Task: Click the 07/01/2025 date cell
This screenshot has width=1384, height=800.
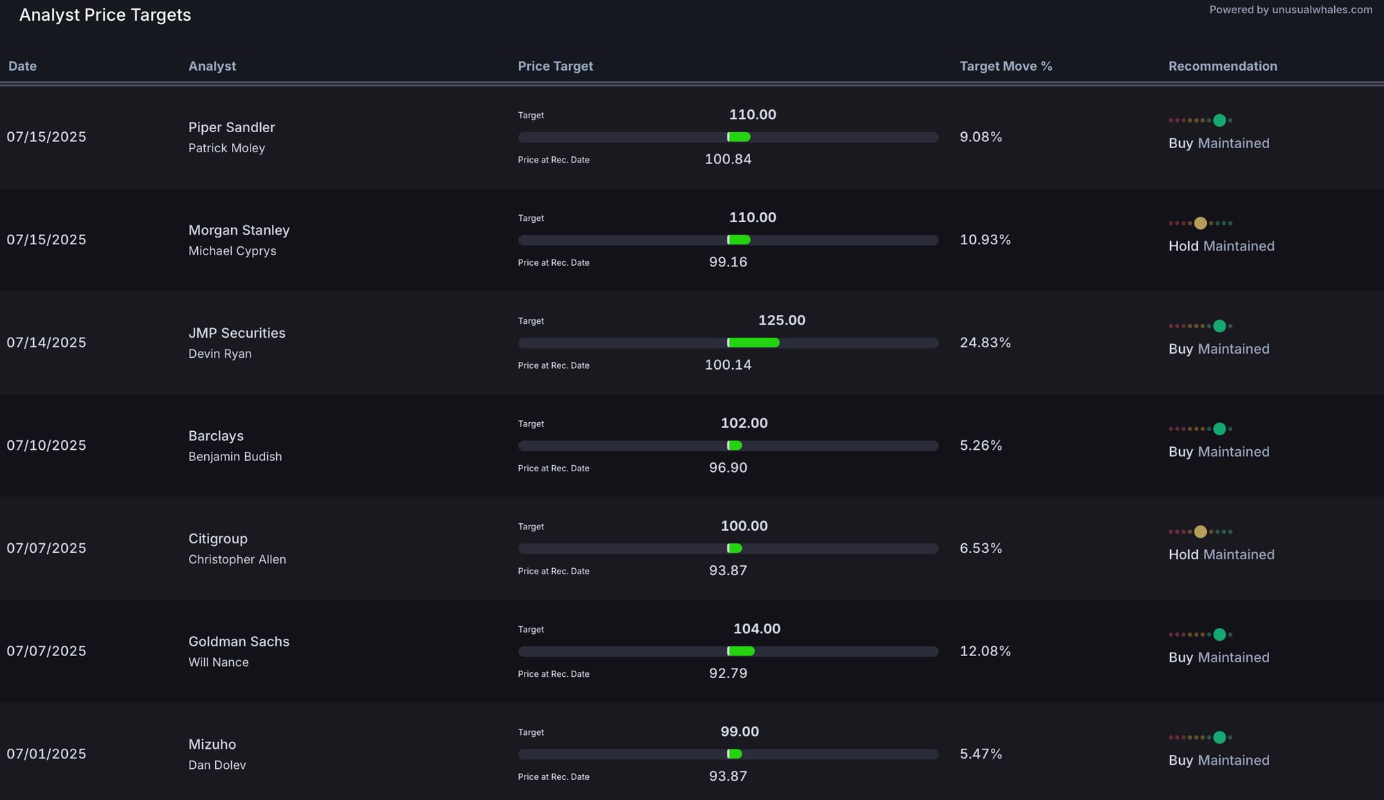Action: (46, 754)
